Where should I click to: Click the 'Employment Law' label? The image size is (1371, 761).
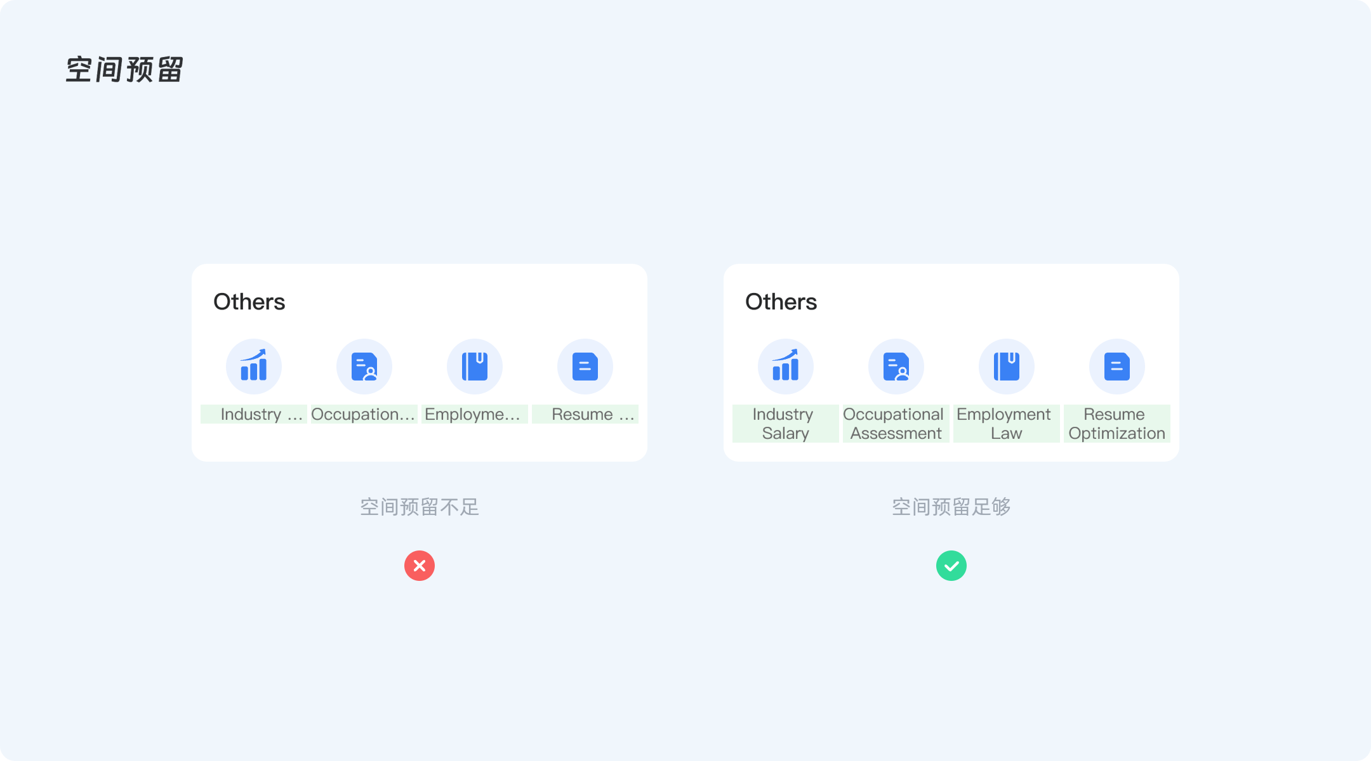coord(1007,424)
